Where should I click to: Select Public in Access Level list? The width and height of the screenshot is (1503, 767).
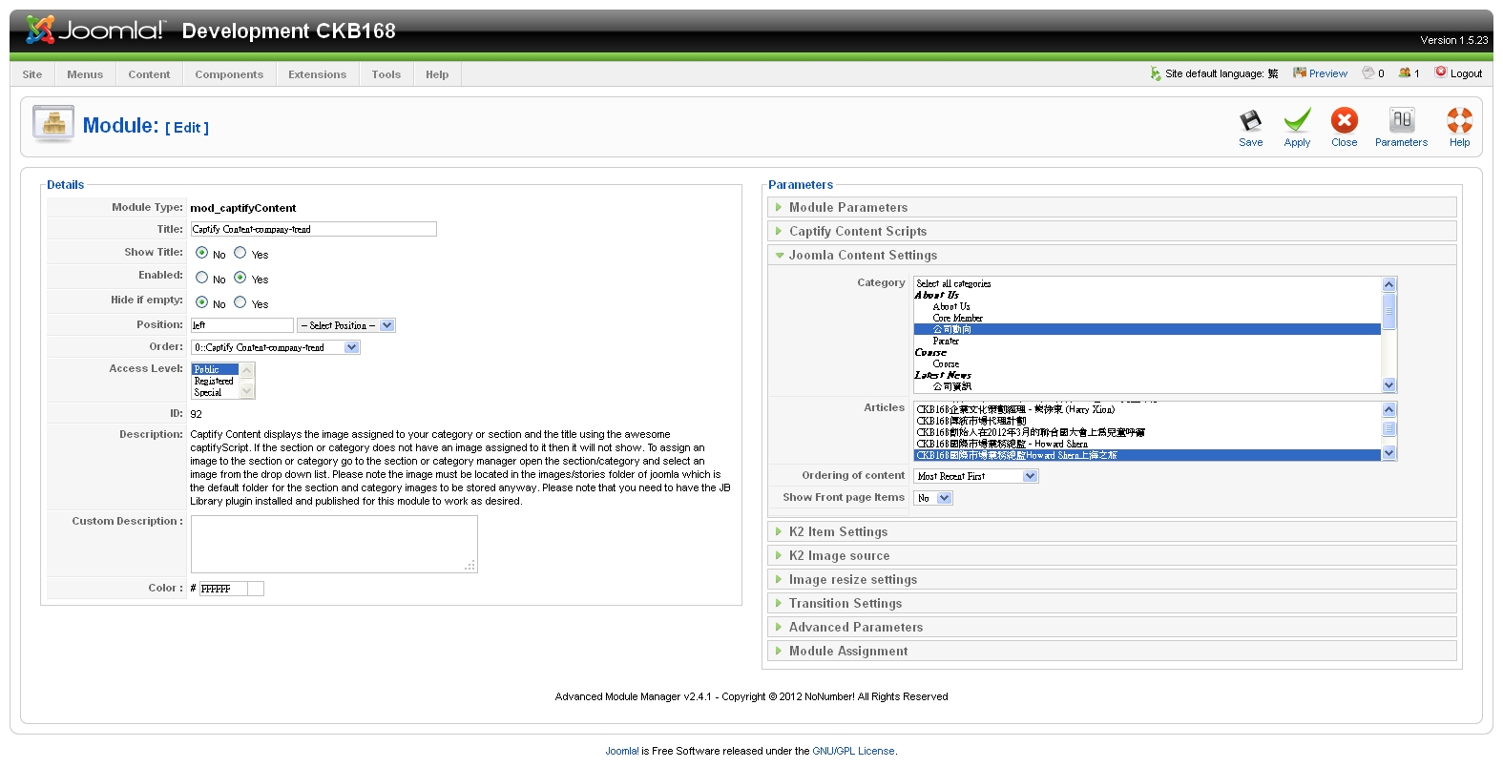point(215,369)
